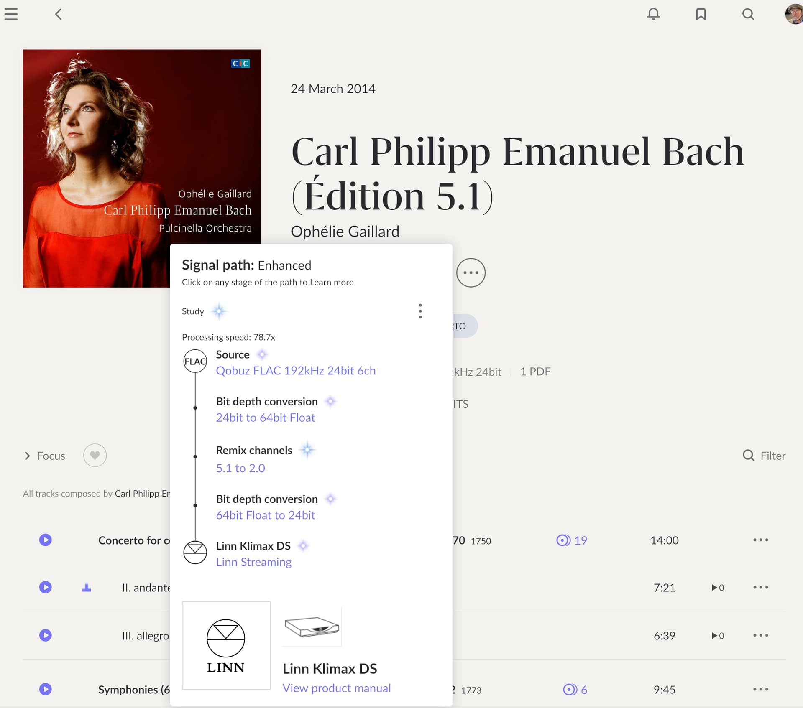Open Study zone three-dot menu
The width and height of the screenshot is (803, 708).
click(x=420, y=311)
